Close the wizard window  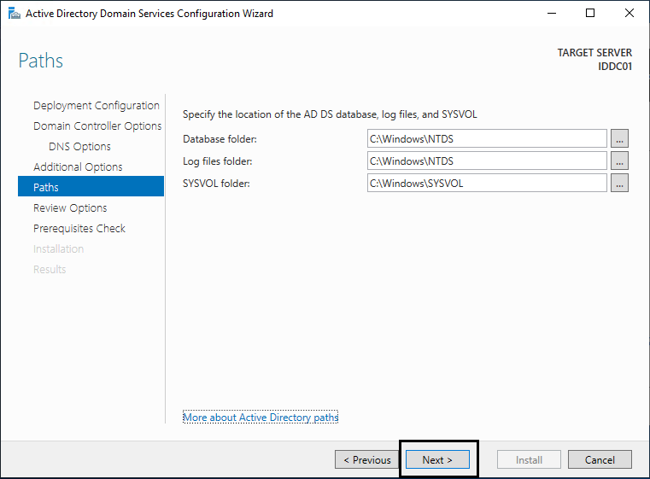pos(630,14)
